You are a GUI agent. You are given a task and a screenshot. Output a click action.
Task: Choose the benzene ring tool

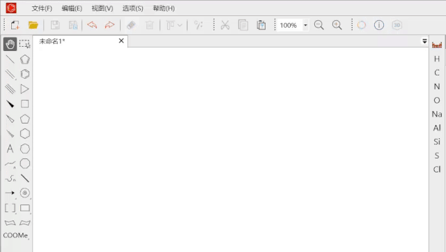point(25,74)
